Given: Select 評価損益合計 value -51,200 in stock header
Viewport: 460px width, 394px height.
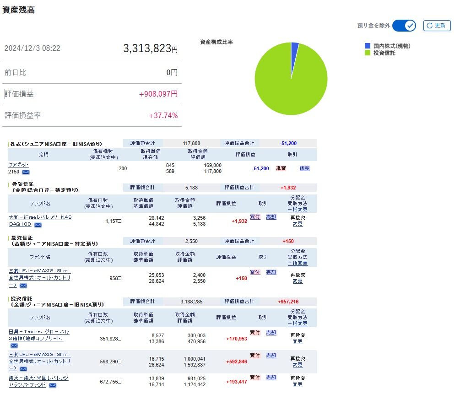Looking at the screenshot, I should pos(288,143).
